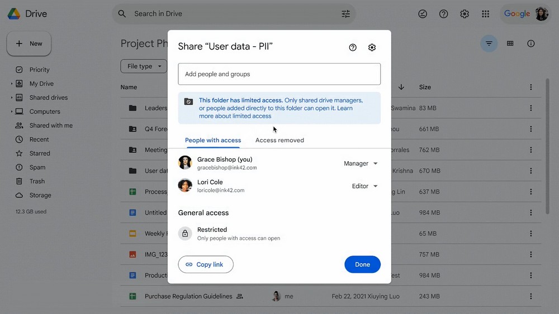The image size is (559, 314).
Task: Switch to the Access removed tab
Action: pos(279,141)
